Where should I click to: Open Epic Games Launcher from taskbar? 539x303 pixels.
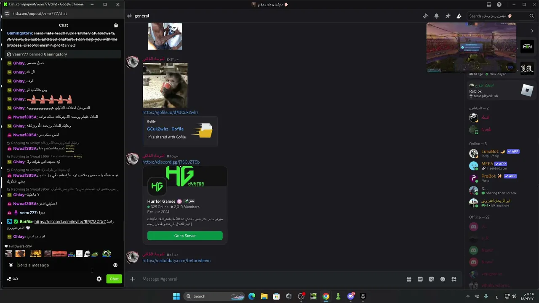point(363,296)
